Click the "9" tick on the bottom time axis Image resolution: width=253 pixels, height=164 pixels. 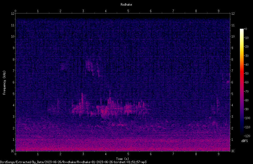(218, 154)
